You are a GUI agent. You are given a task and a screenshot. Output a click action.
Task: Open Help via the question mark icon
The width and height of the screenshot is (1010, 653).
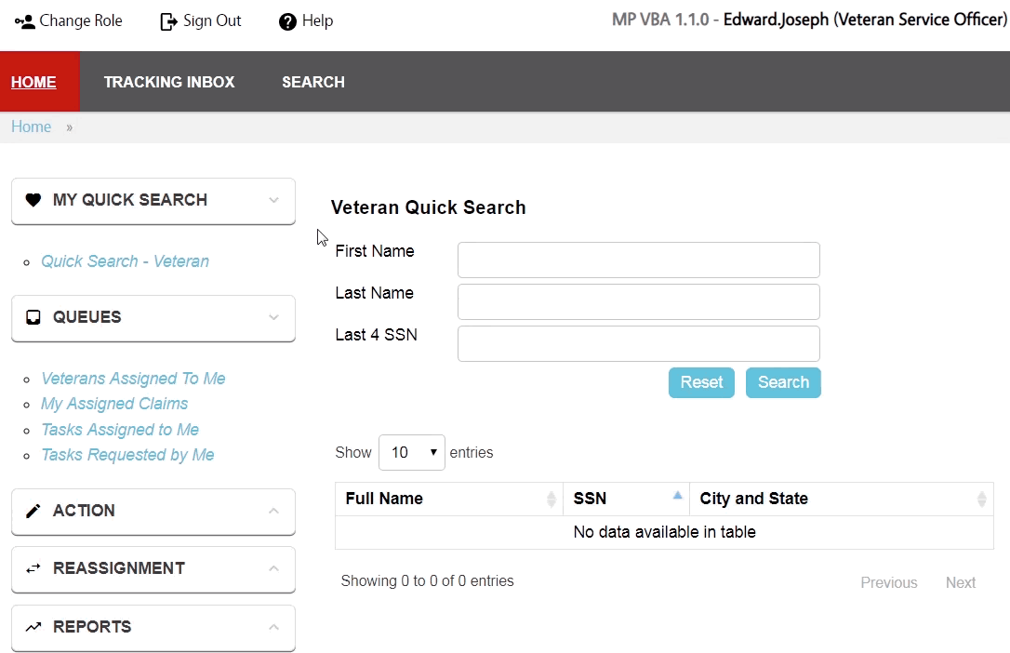(x=286, y=20)
